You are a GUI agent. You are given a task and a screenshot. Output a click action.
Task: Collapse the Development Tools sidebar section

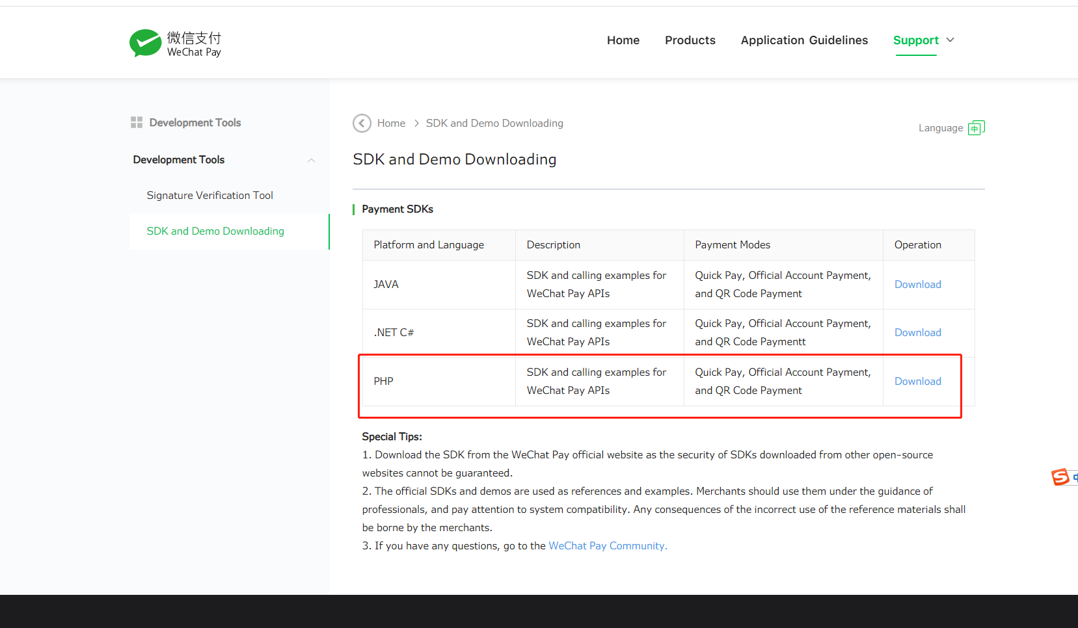pos(311,160)
